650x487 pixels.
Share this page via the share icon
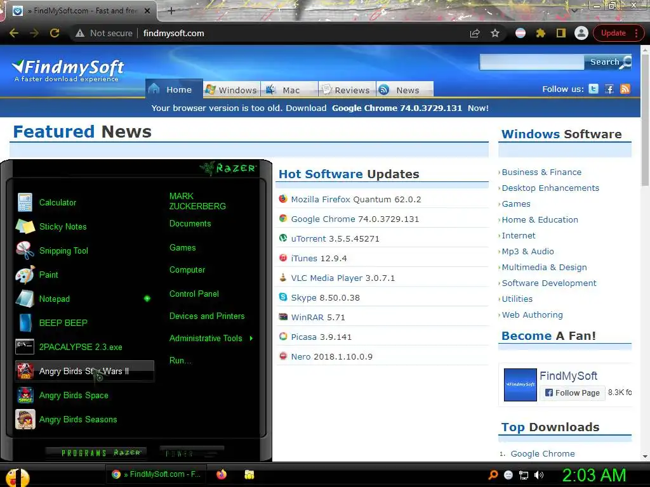pos(475,33)
